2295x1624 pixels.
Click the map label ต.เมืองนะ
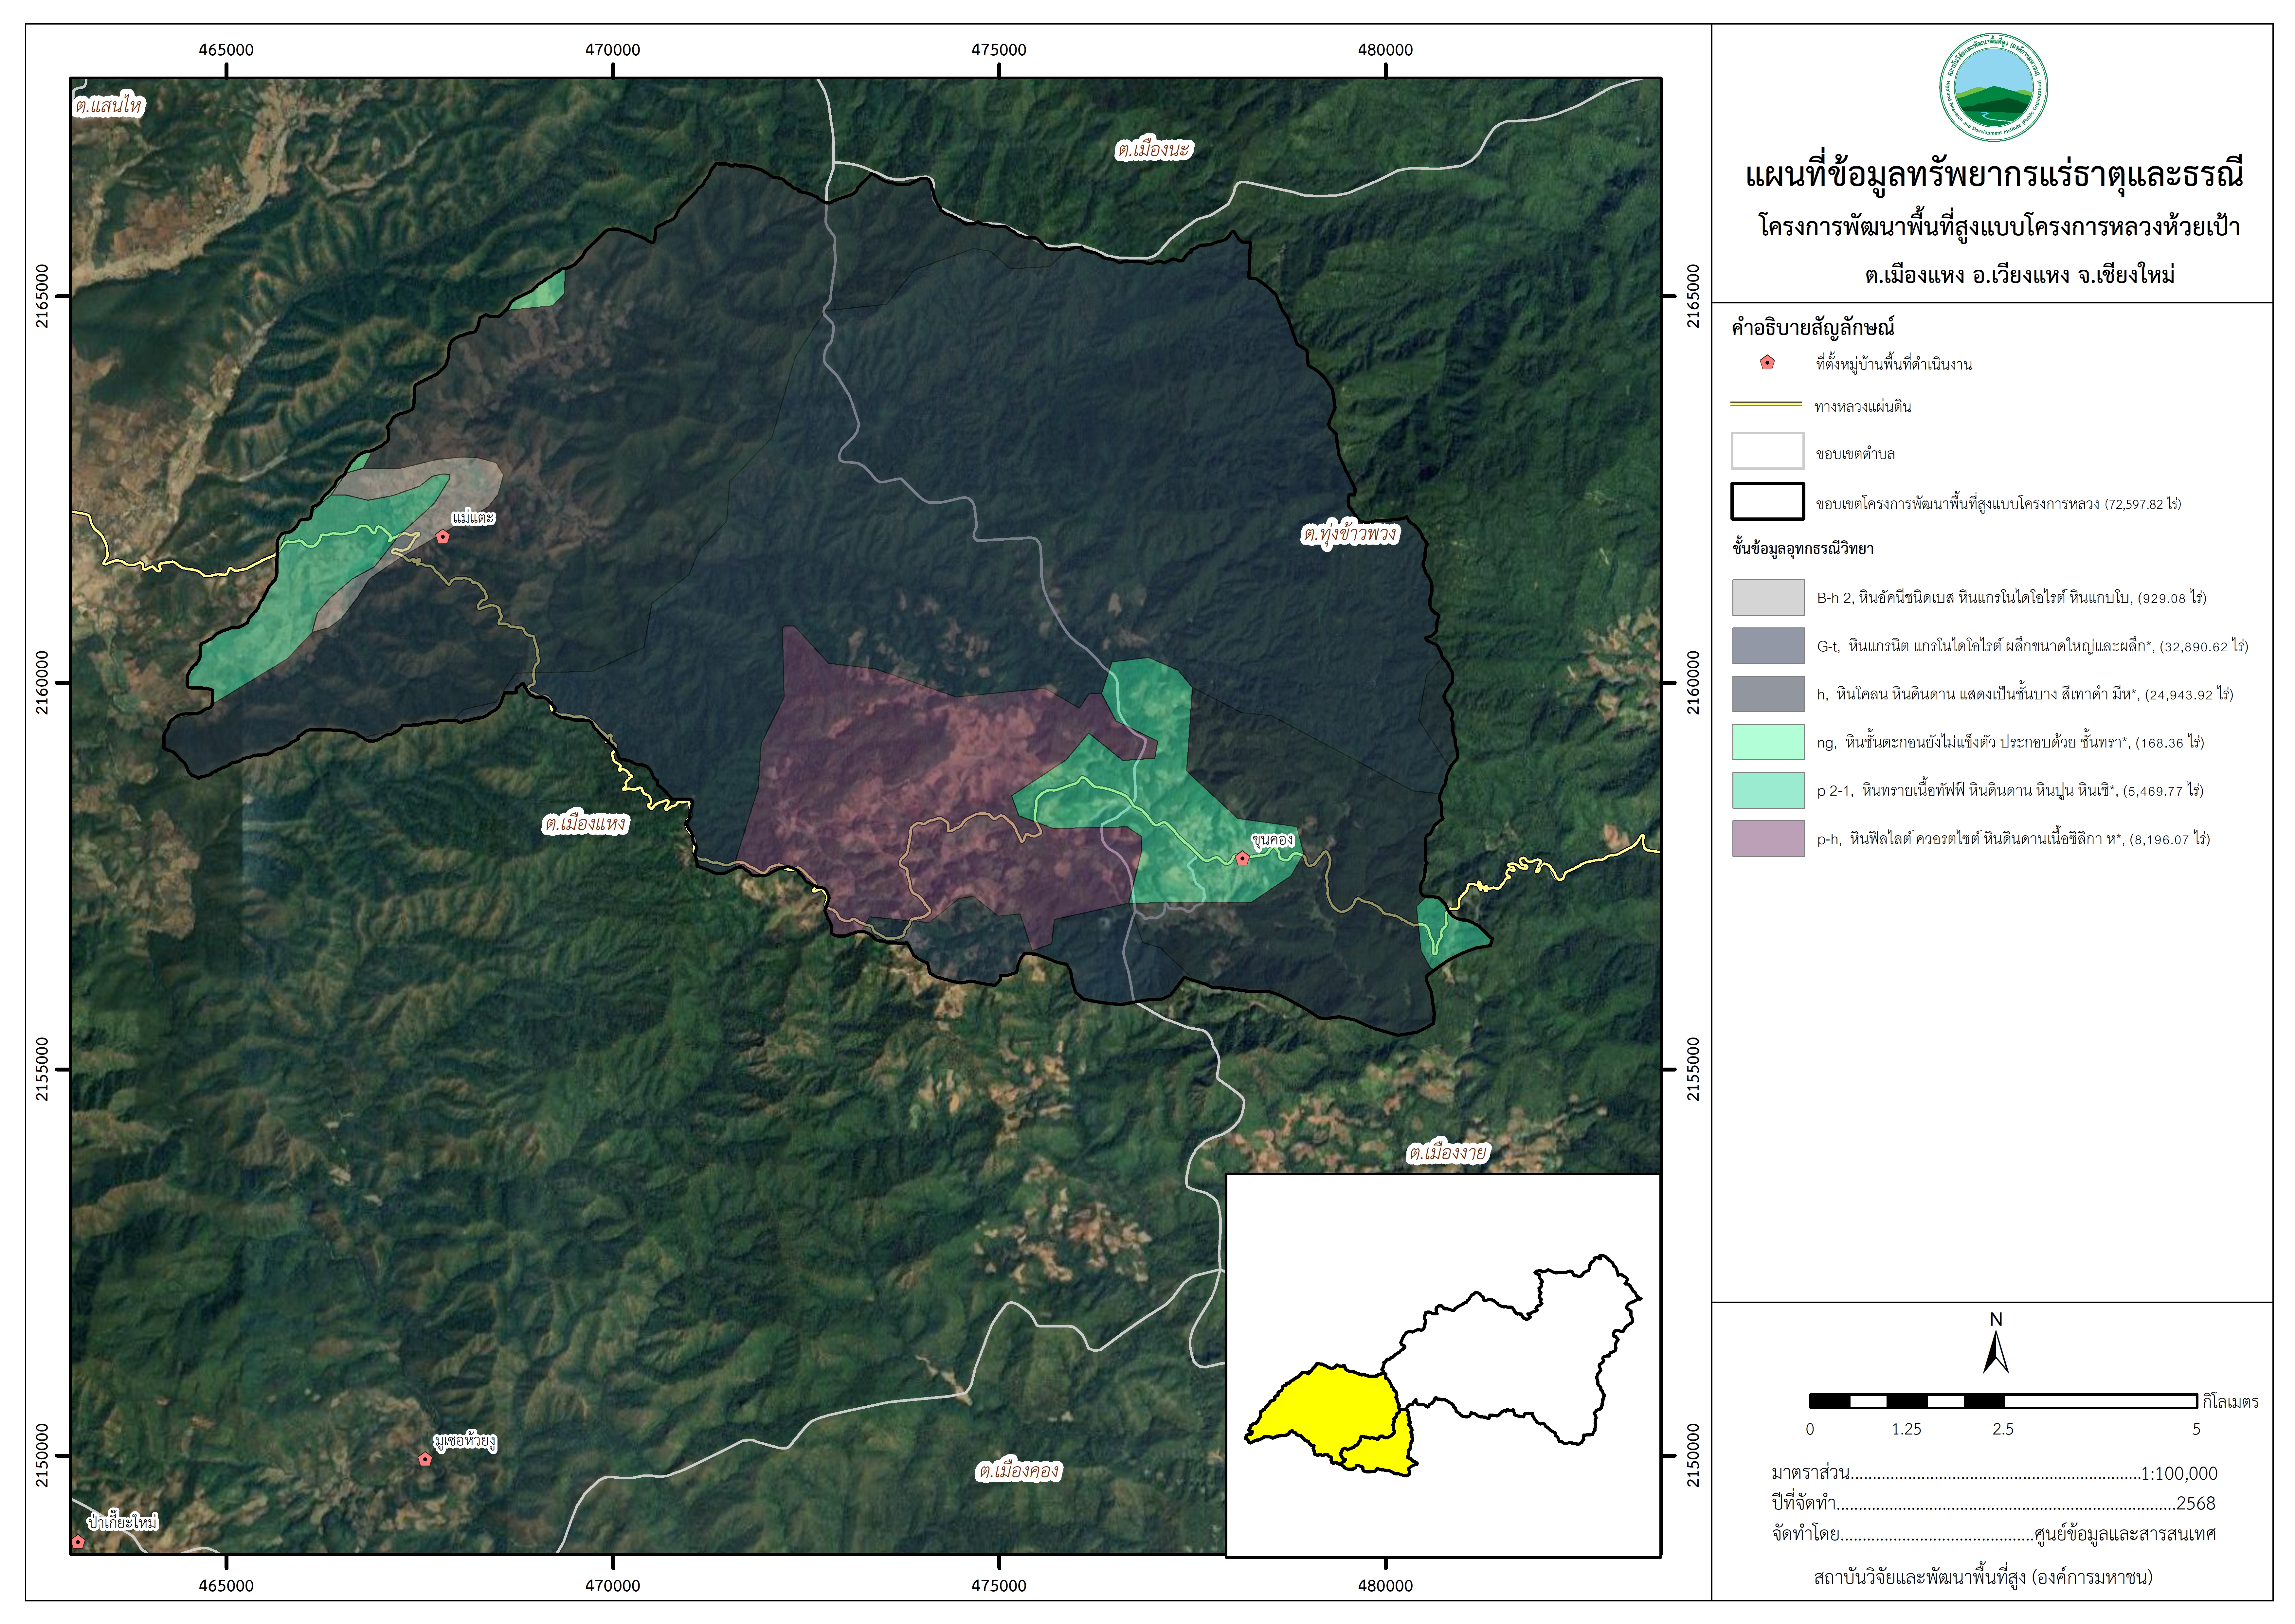[1154, 150]
